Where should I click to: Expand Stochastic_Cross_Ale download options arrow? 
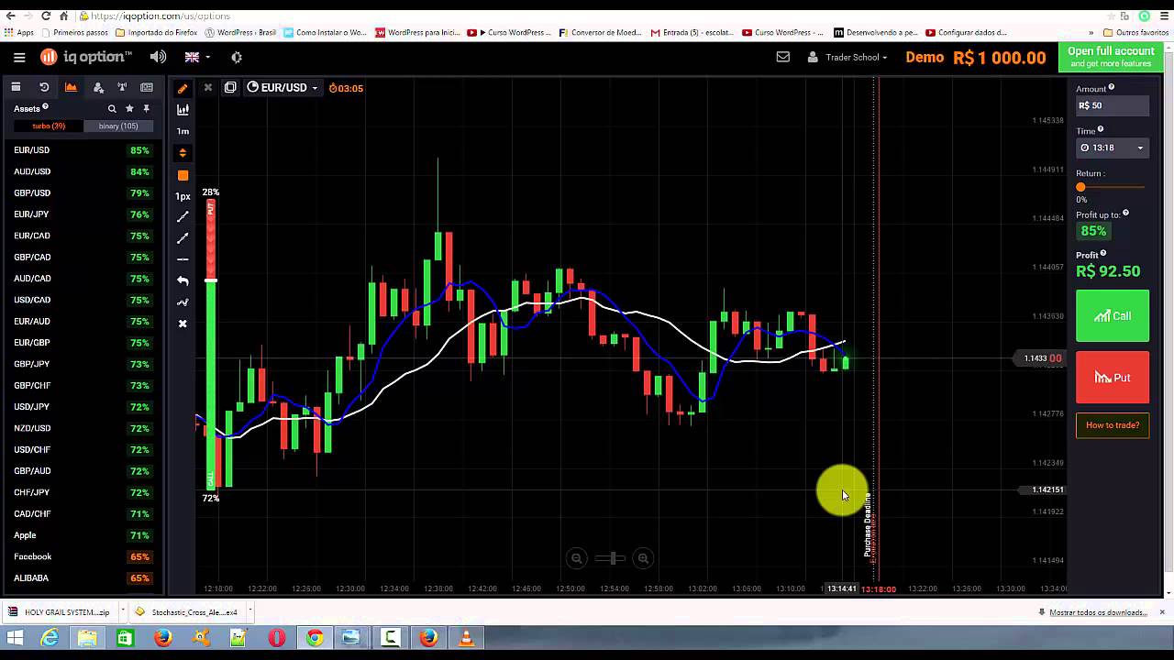249,611
